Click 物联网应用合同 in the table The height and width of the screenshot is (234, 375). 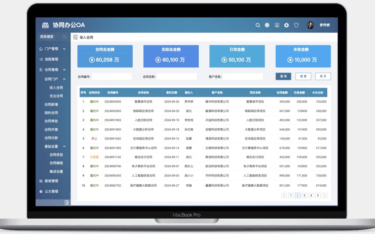pos(143,111)
